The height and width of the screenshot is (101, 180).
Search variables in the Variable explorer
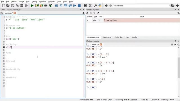point(178,13)
